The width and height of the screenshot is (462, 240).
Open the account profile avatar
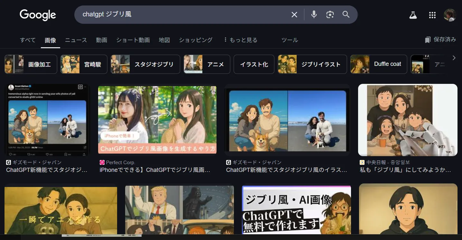tap(450, 15)
